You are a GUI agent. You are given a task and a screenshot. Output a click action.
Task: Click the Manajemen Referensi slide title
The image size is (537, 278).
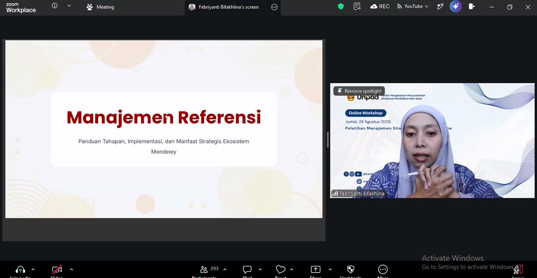click(x=164, y=117)
